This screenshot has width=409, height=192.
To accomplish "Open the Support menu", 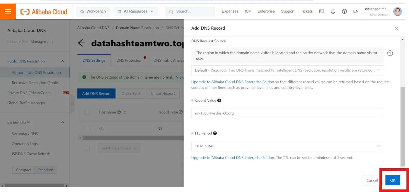I will (x=288, y=11).
